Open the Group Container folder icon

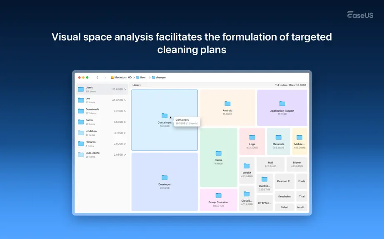(219, 195)
